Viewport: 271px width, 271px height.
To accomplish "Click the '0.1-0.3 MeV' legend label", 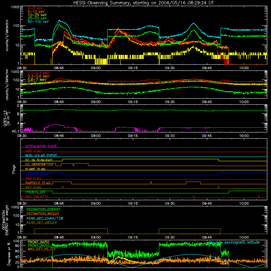I will click(39, 73).
